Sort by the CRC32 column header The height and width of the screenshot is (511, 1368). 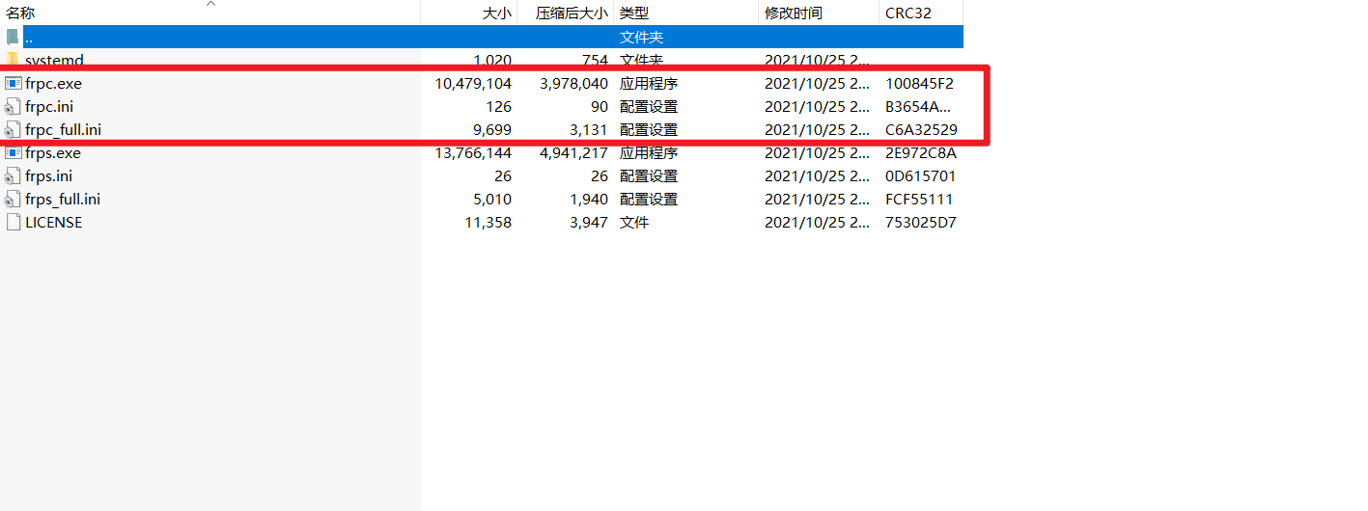tap(907, 13)
